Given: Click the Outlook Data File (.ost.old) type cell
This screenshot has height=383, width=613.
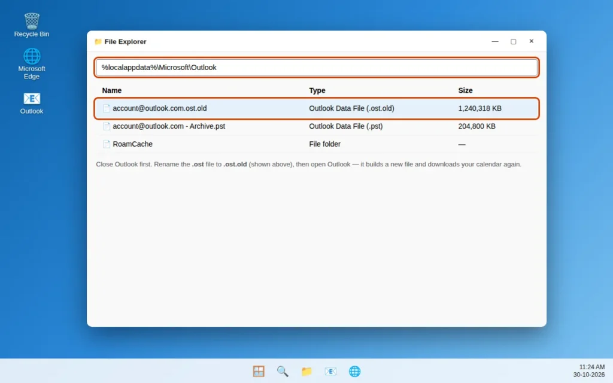Looking at the screenshot, I should click(x=351, y=108).
